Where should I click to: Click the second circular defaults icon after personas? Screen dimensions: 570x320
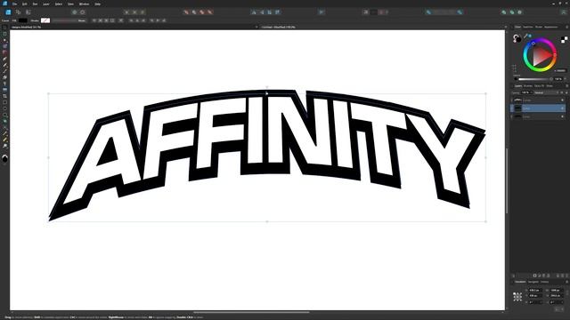tap(83, 12)
